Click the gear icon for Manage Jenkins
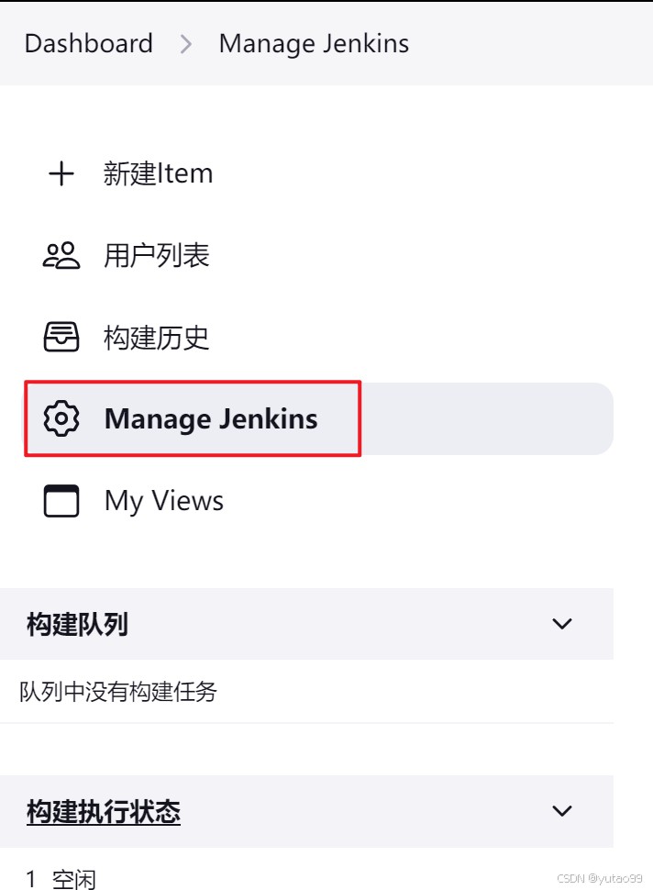This screenshot has width=653, height=890. point(61,419)
